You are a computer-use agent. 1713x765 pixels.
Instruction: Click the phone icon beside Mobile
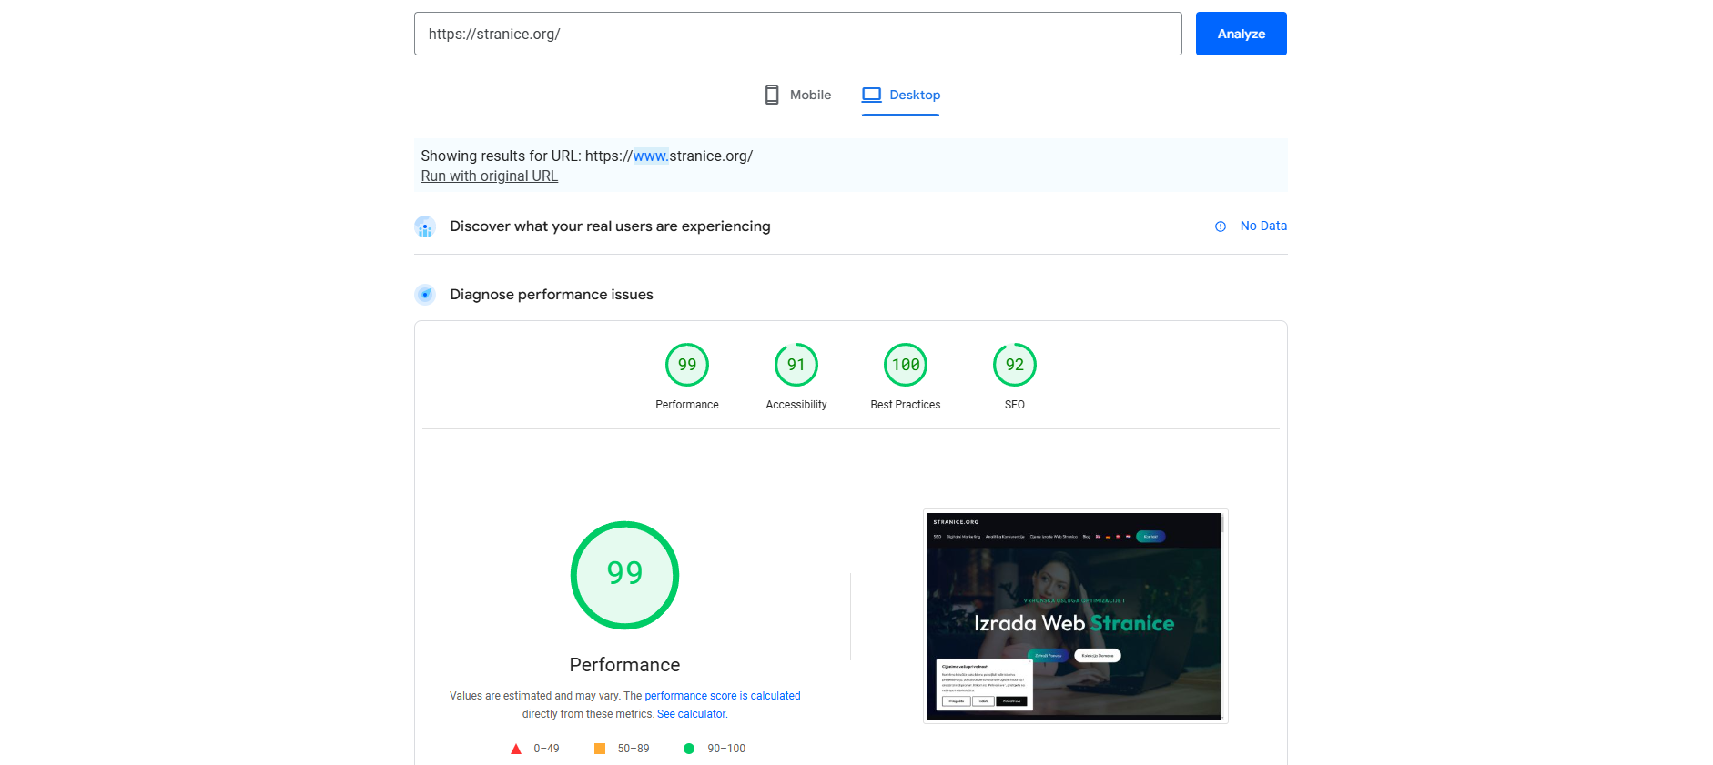(772, 95)
